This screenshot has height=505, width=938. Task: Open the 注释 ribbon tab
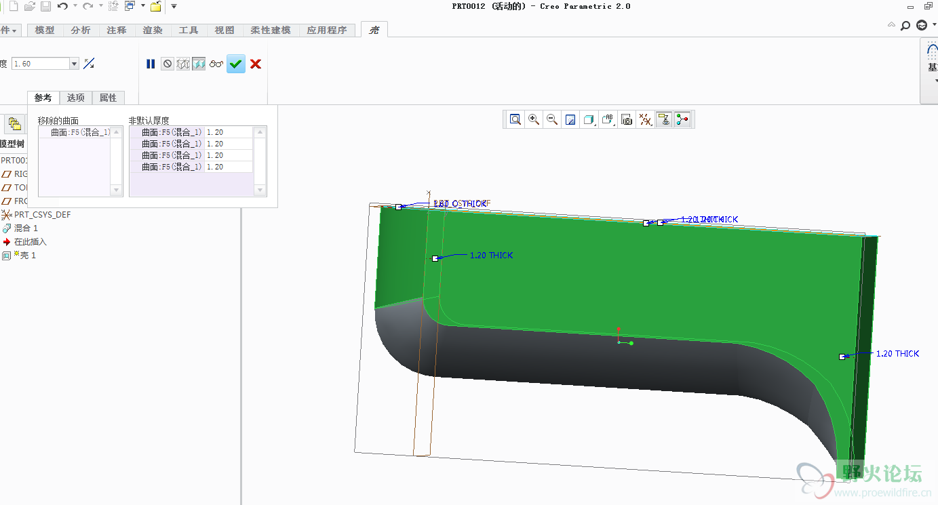(x=117, y=31)
